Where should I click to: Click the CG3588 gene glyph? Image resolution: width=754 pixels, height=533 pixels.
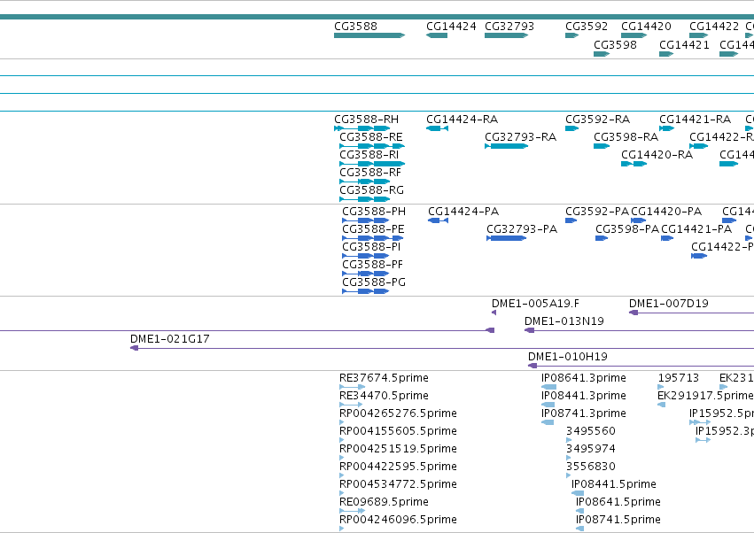coord(369,35)
